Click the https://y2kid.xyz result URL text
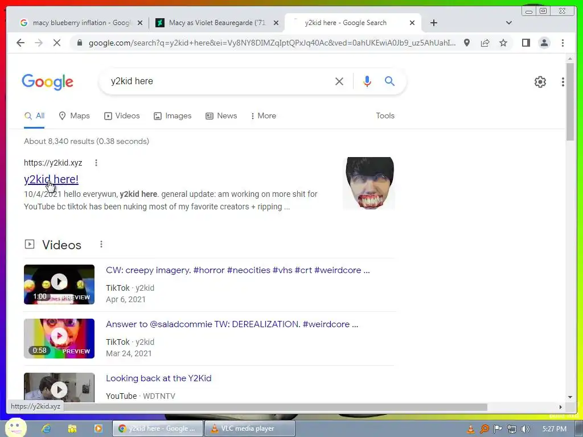 [53, 163]
